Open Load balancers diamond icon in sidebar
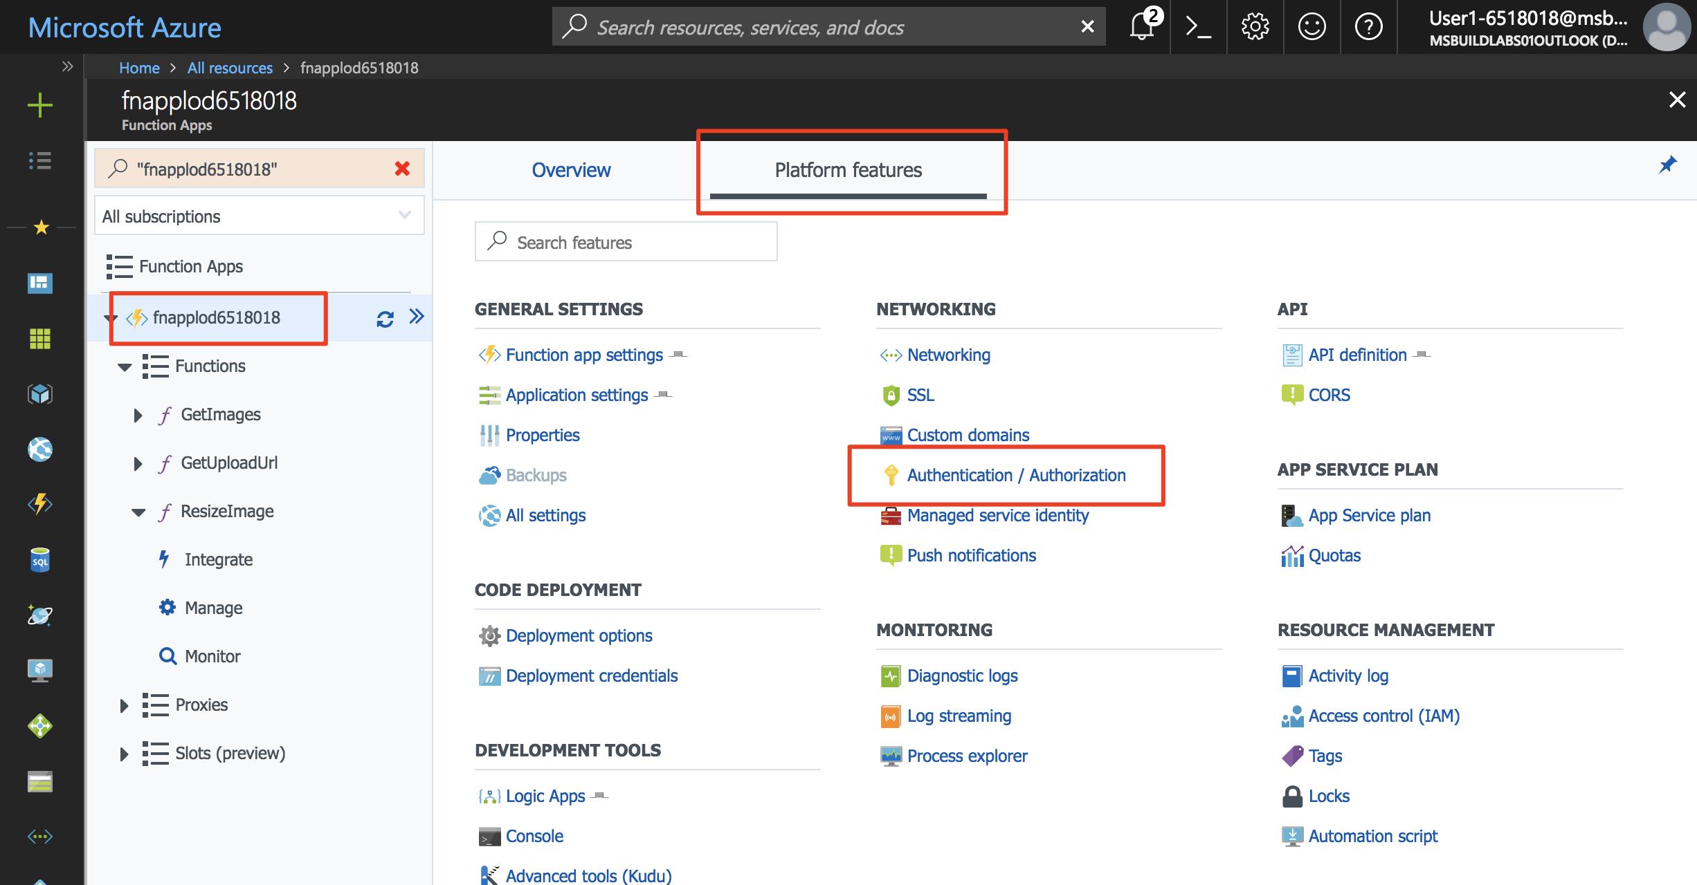This screenshot has height=885, width=1697. point(39,726)
